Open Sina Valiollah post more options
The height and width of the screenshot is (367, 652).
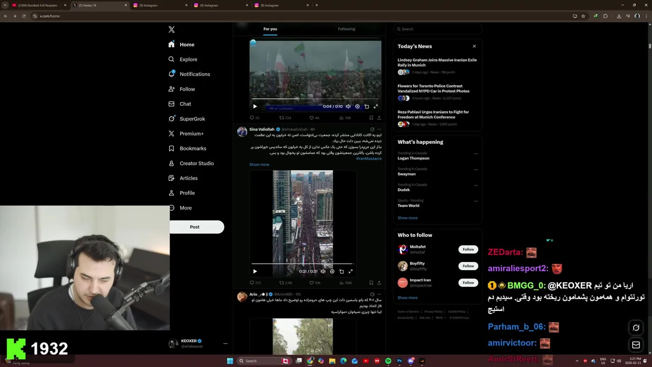point(378,129)
